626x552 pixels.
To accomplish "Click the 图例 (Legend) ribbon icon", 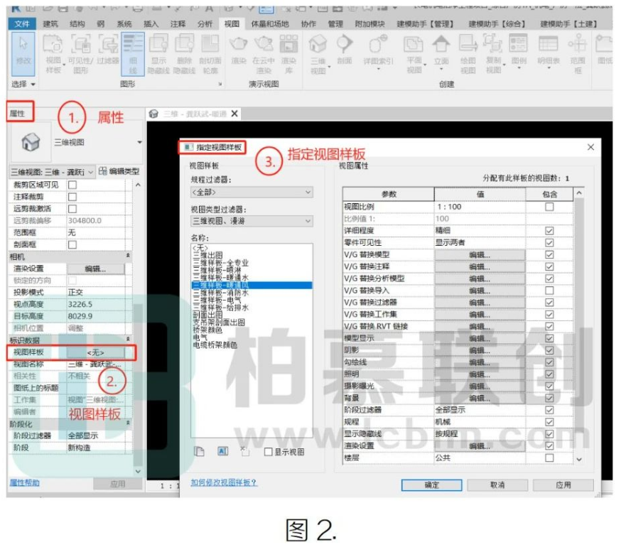I will tap(519, 51).
